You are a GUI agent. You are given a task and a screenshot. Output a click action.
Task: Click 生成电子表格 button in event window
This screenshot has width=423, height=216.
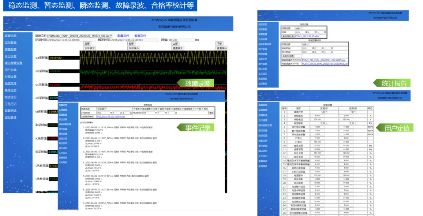point(87,116)
